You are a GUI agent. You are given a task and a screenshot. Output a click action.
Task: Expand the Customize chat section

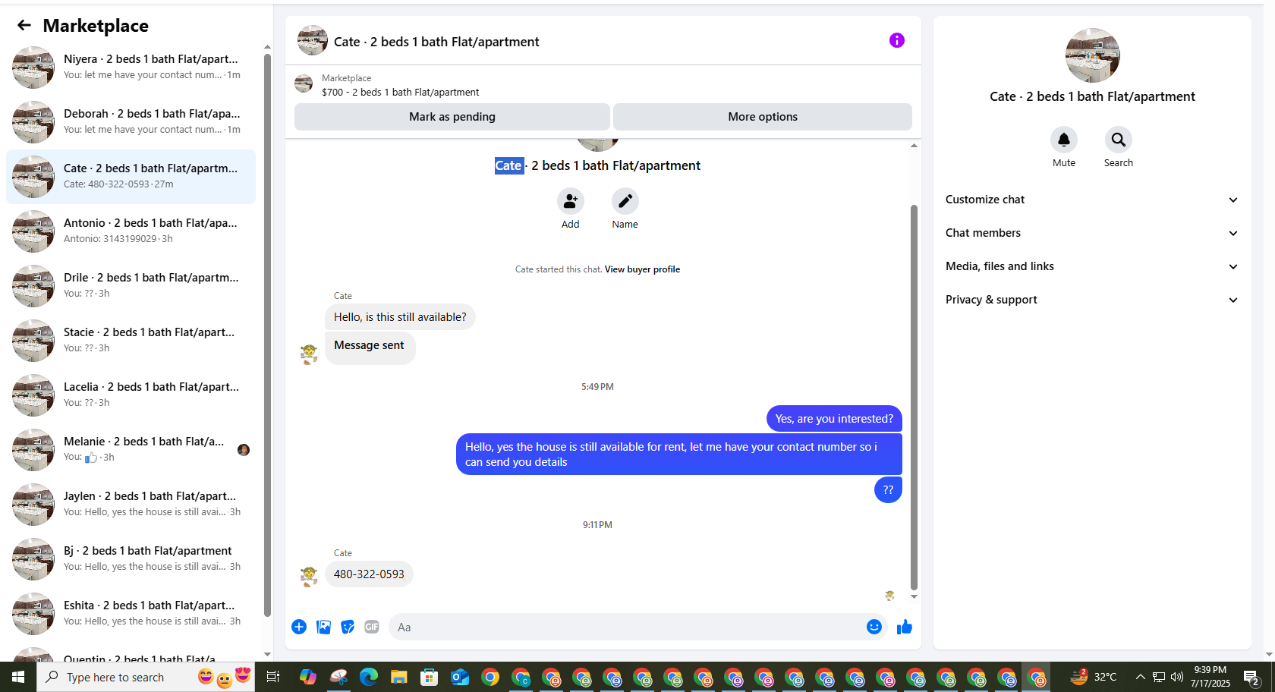coord(1092,200)
